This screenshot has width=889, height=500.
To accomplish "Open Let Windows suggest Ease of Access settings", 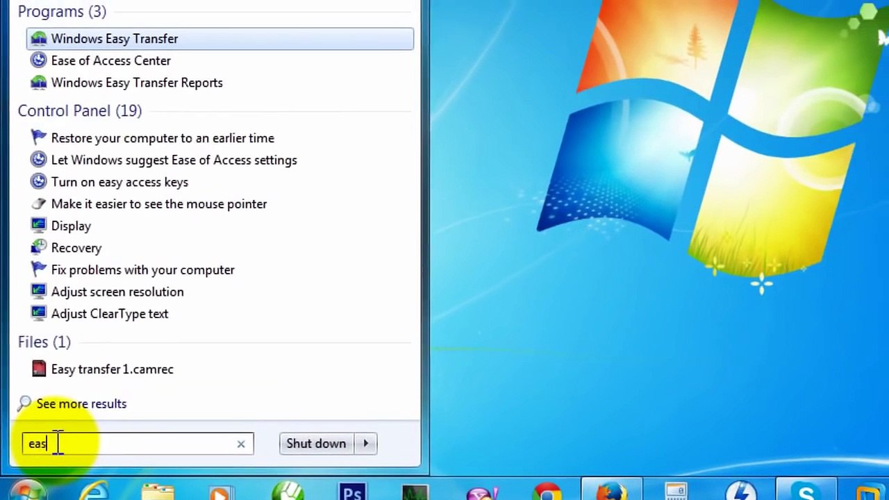I will [x=174, y=160].
